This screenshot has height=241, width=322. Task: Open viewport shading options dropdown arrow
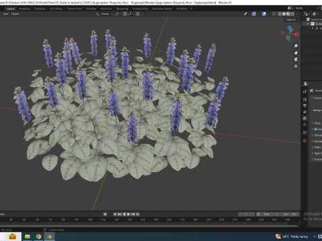pos(297,14)
